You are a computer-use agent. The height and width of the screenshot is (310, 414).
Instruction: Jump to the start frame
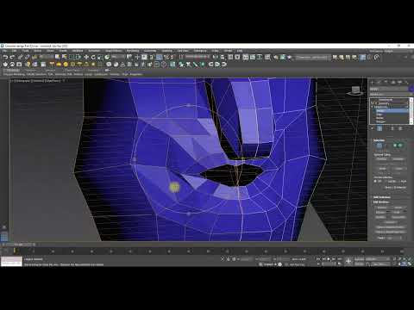pos(318,259)
